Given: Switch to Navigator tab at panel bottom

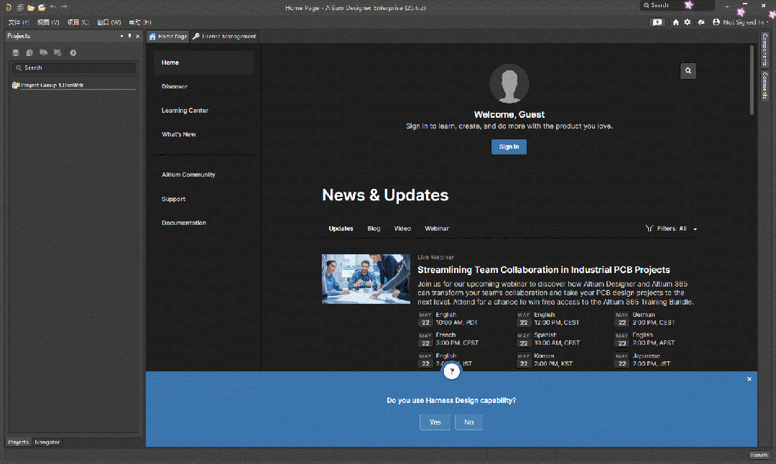Looking at the screenshot, I should point(47,442).
